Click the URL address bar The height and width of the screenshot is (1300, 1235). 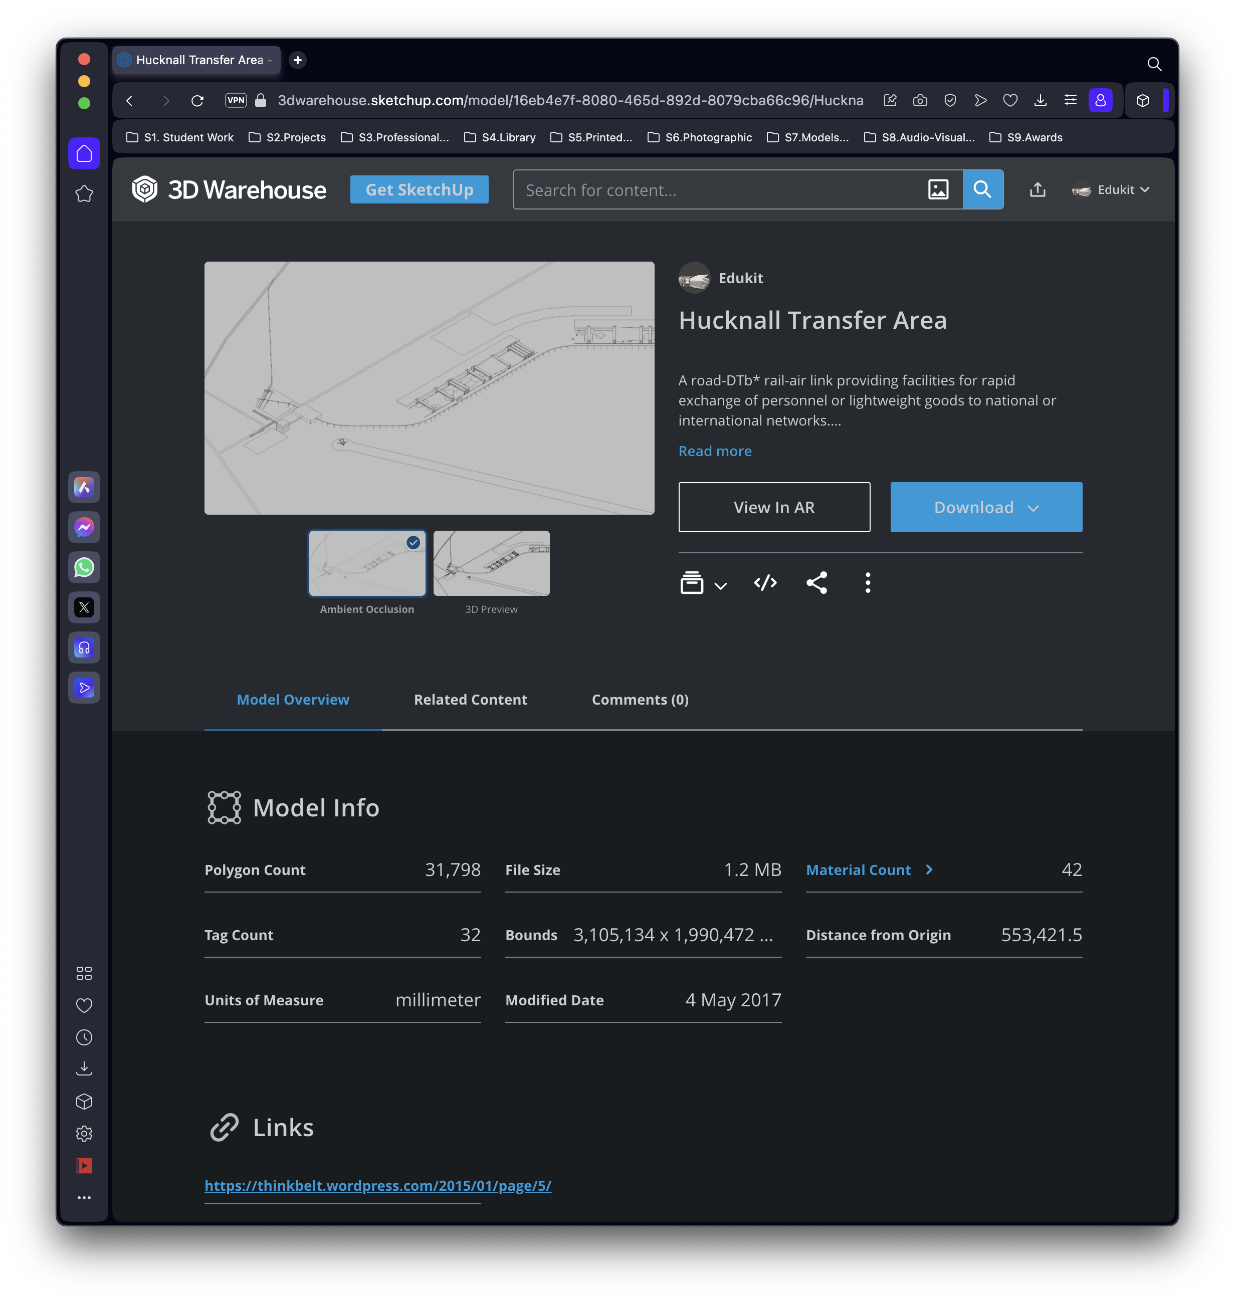pos(570,101)
